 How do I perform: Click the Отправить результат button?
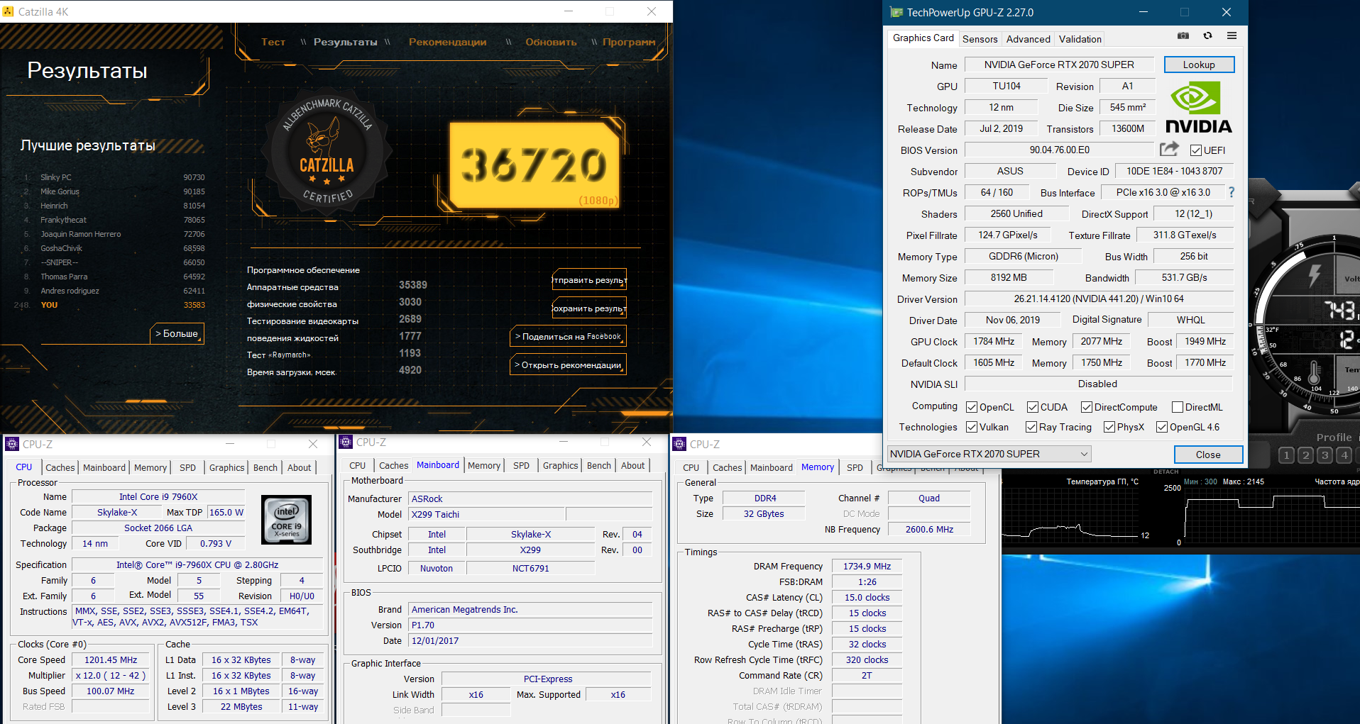tap(589, 280)
